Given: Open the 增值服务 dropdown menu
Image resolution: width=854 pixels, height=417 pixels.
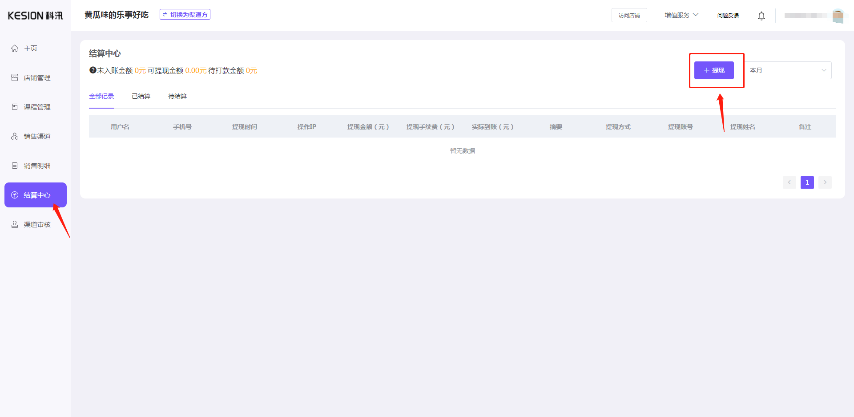Looking at the screenshot, I should pyautogui.click(x=681, y=15).
